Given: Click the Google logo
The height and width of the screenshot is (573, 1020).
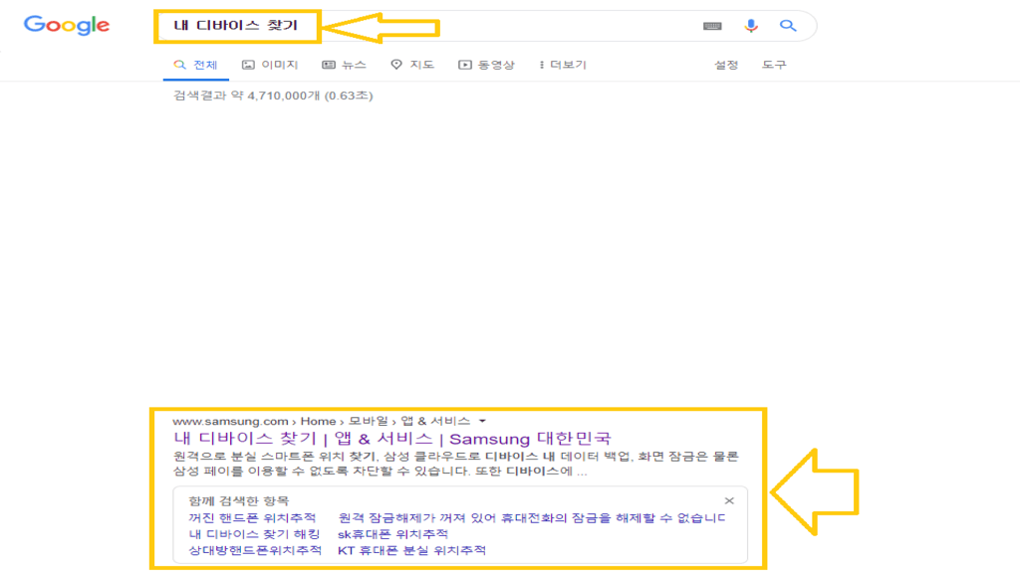Looking at the screenshot, I should [x=67, y=25].
